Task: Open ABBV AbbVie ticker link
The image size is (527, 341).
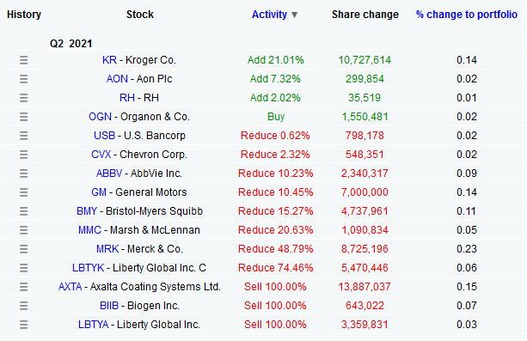Action: click(109, 174)
